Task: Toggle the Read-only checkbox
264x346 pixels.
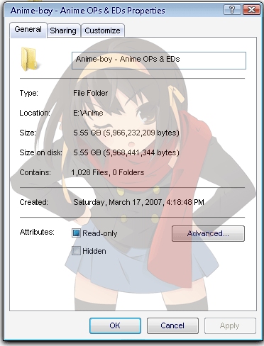Action: (x=76, y=233)
